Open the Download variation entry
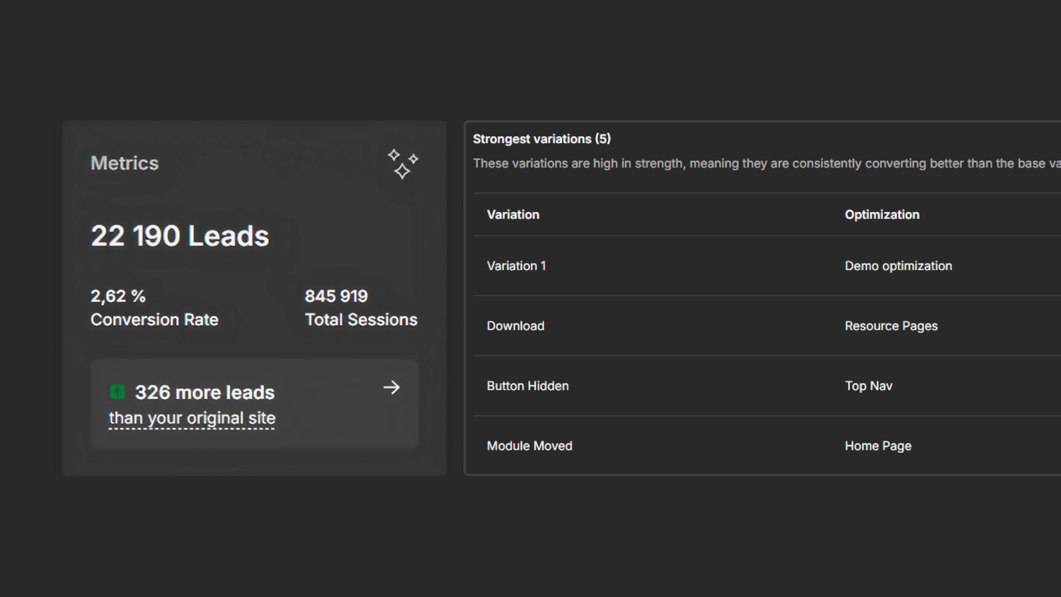Image resolution: width=1061 pixels, height=597 pixels. [x=515, y=325]
